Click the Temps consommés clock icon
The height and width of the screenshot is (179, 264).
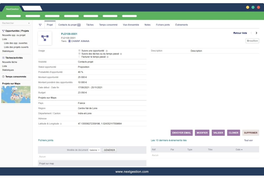click(x=3, y=76)
